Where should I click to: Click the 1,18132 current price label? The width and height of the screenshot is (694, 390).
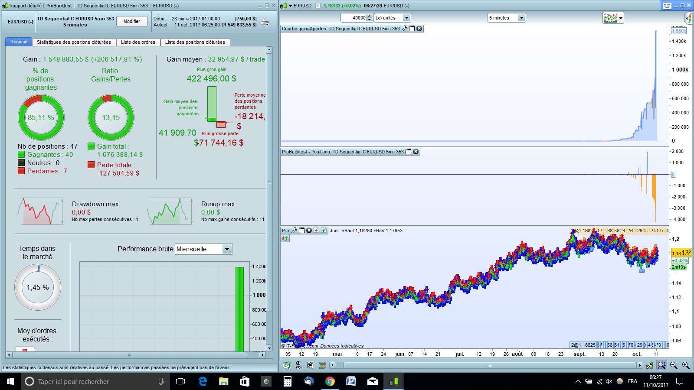click(x=681, y=253)
